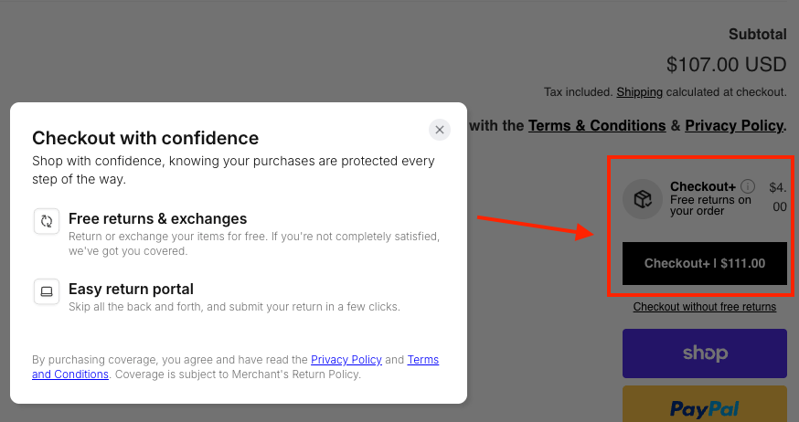Click the Shop pay logo button
Screen dimensions: 799x422
705,353
